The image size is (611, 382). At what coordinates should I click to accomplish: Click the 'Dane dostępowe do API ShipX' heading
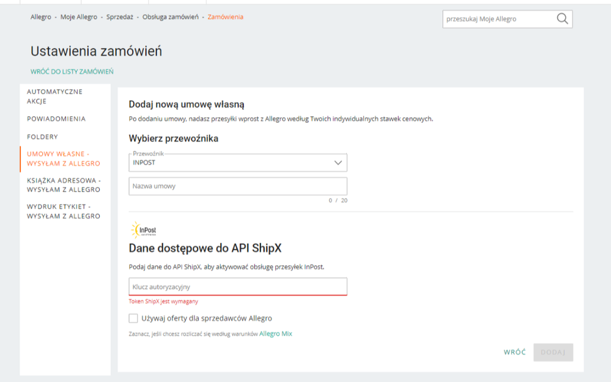click(205, 248)
